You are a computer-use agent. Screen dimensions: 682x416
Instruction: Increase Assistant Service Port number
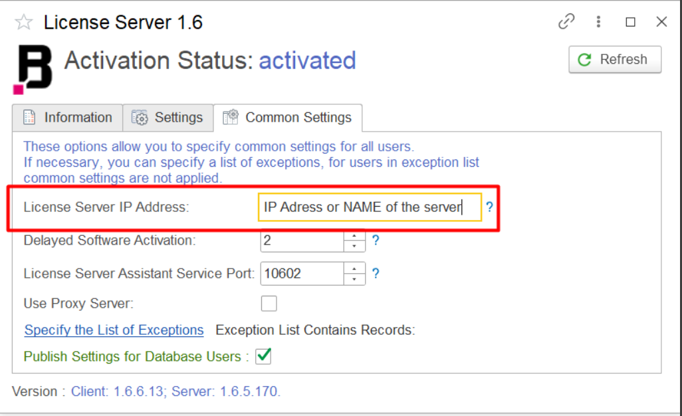pyautogui.click(x=354, y=268)
